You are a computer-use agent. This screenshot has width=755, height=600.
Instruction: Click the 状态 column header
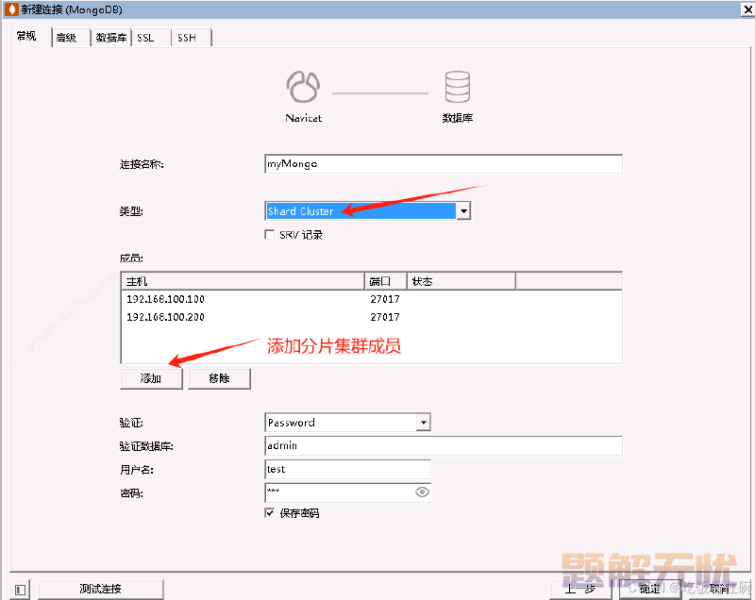coord(461,281)
